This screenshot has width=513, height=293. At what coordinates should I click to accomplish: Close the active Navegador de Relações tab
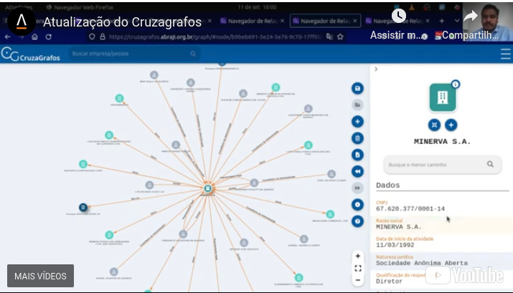click(355, 21)
